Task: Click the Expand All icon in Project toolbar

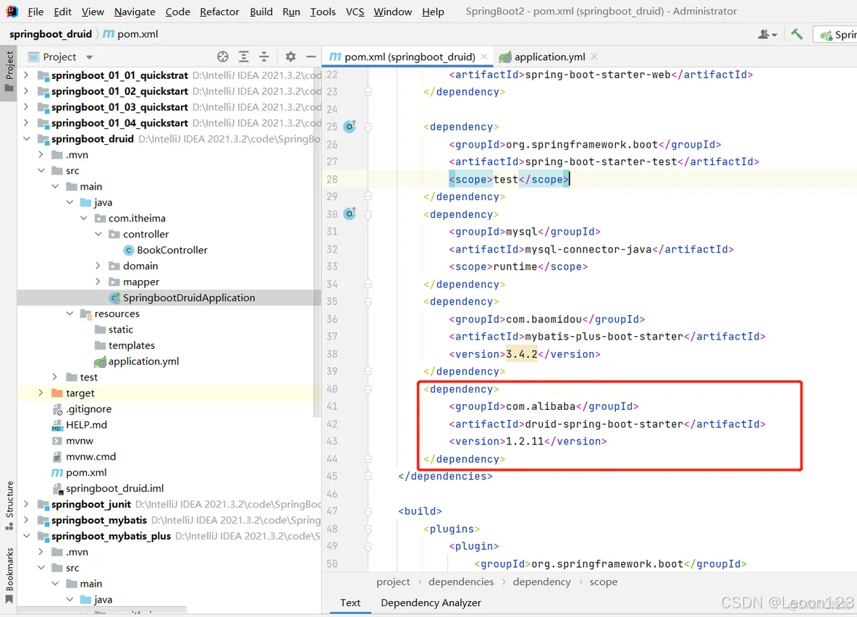Action: pyautogui.click(x=244, y=56)
